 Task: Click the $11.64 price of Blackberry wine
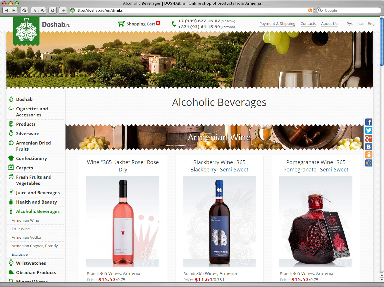[x=204, y=280]
